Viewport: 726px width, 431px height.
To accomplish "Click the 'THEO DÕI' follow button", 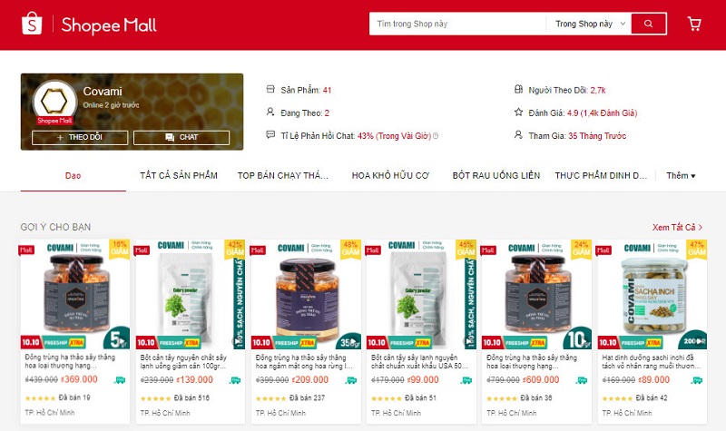I will click(x=80, y=138).
